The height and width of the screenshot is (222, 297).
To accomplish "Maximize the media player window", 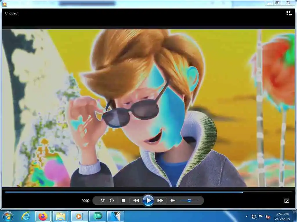I will tap(277, 3).
